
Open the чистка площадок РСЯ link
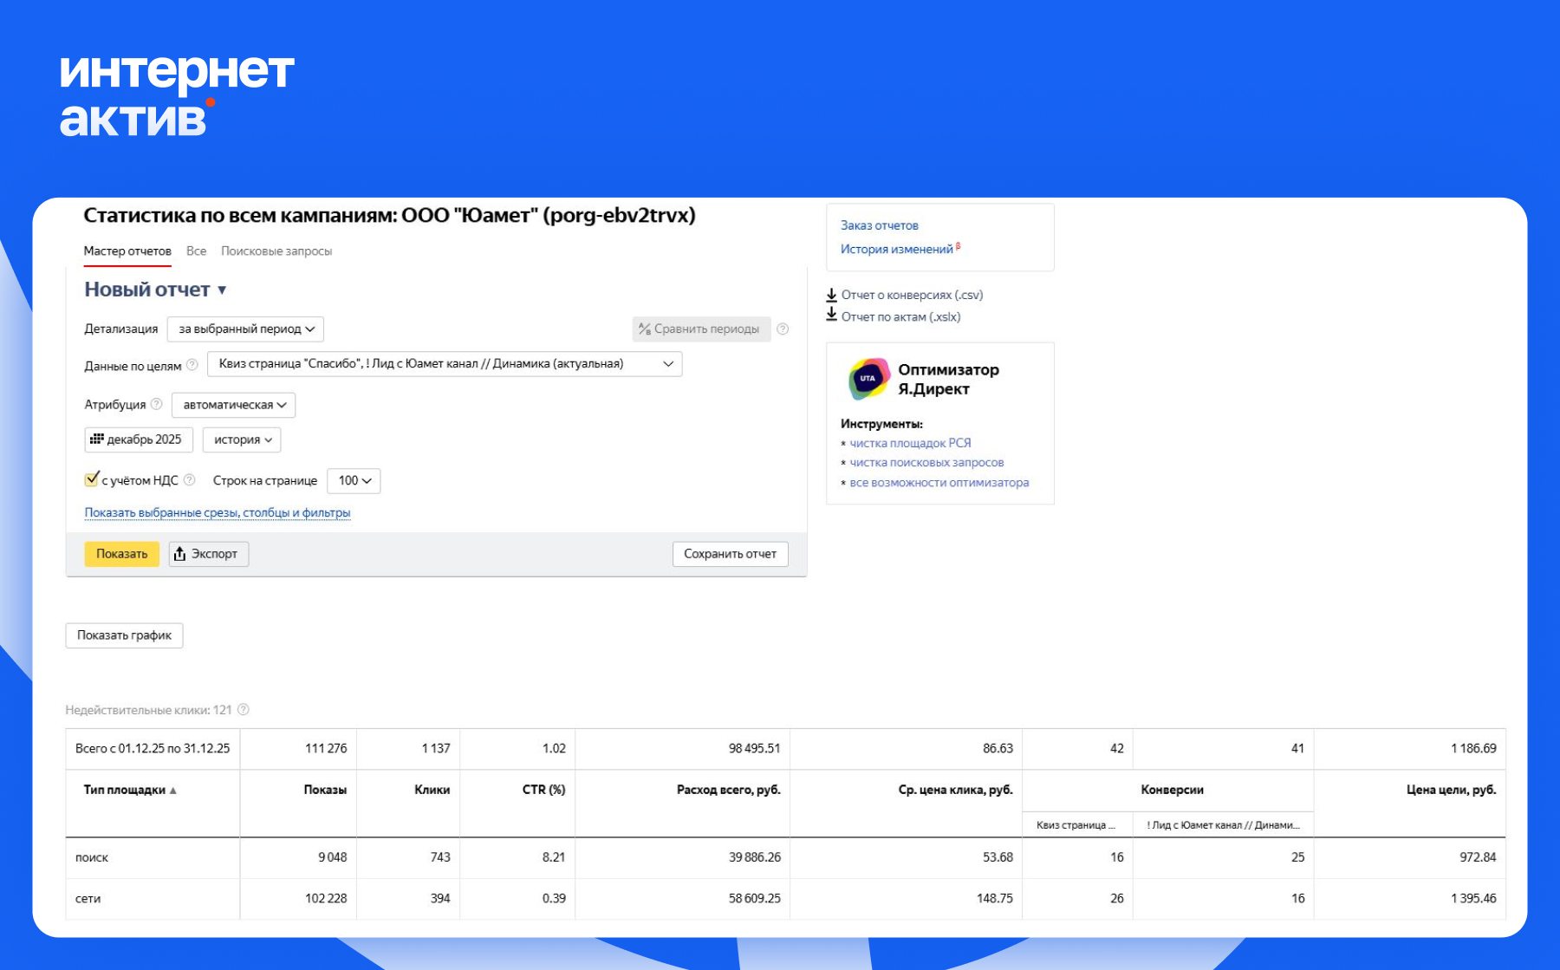910,443
